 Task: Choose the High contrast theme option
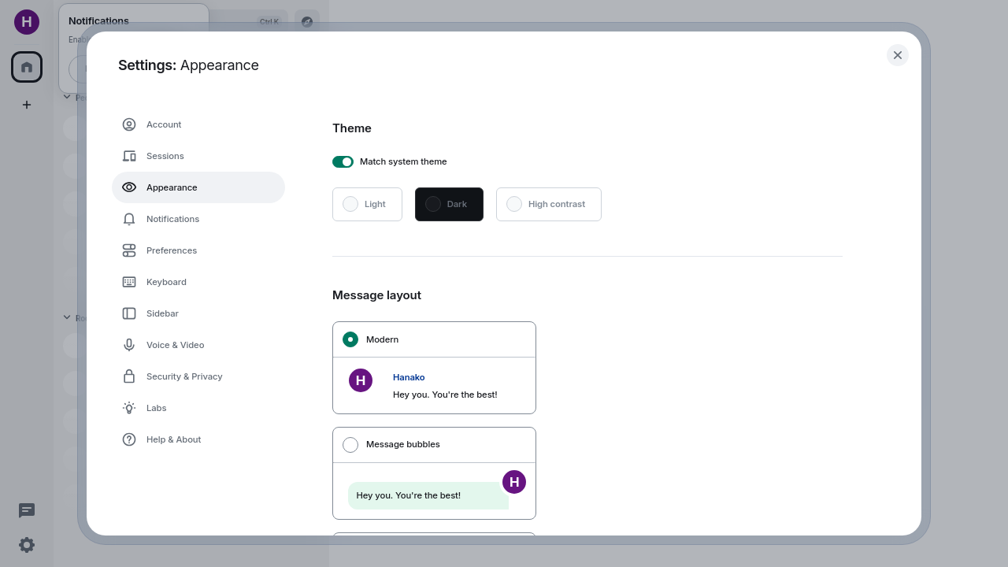pyautogui.click(x=548, y=204)
